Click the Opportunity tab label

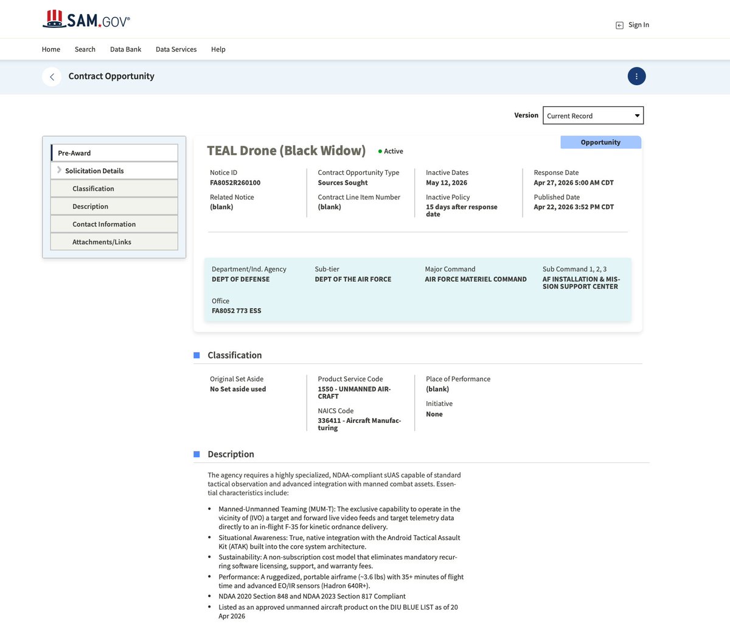point(600,142)
